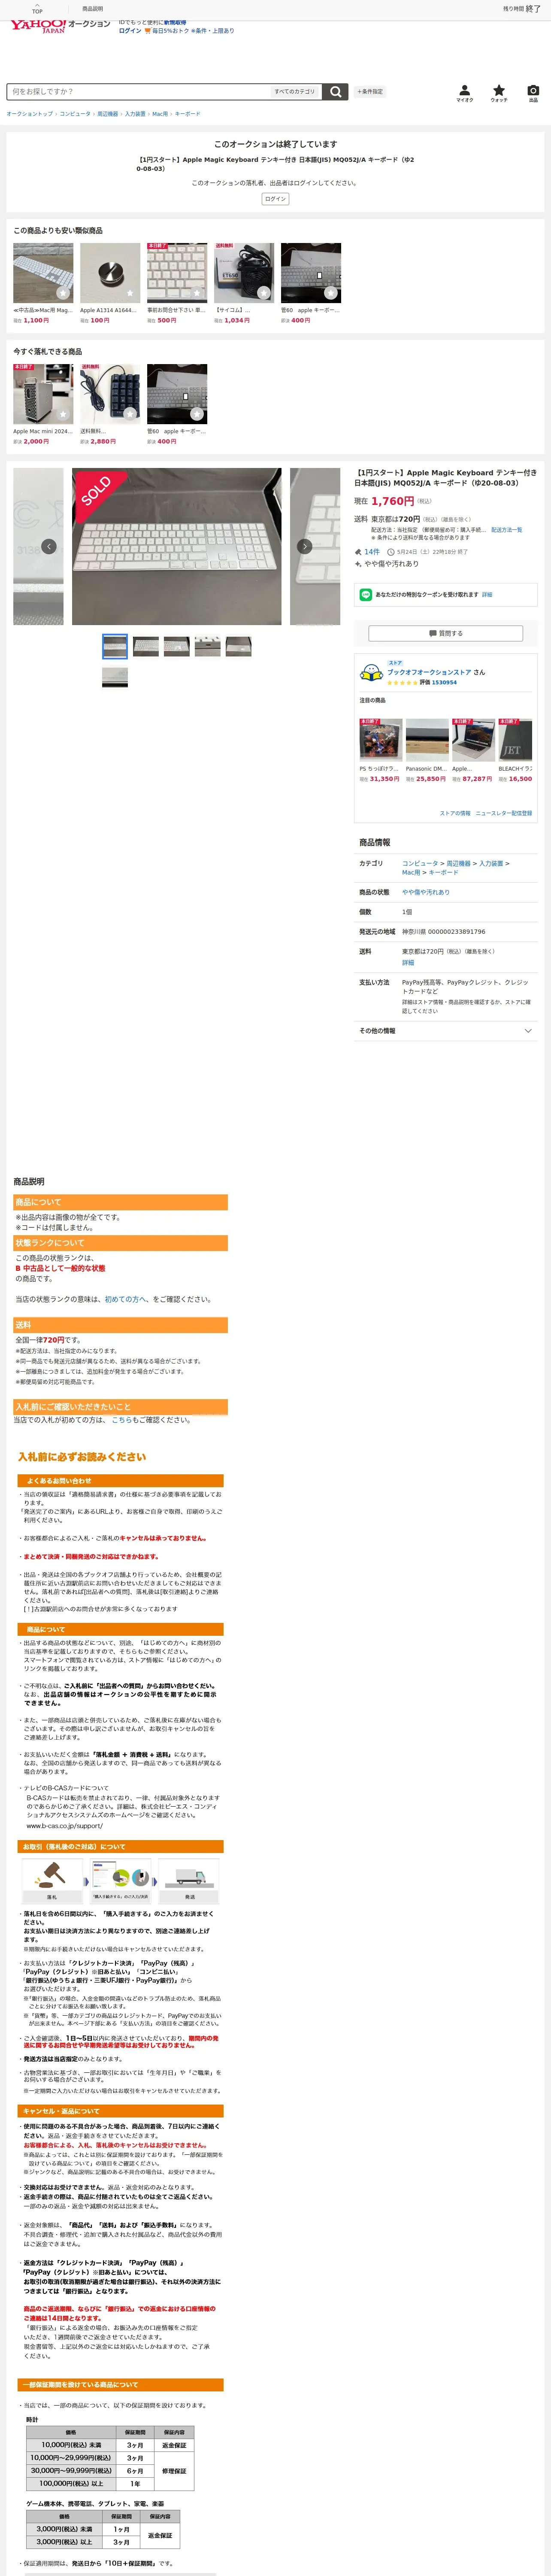Show next product photo with right arrow
551x2576 pixels.
click(x=305, y=546)
